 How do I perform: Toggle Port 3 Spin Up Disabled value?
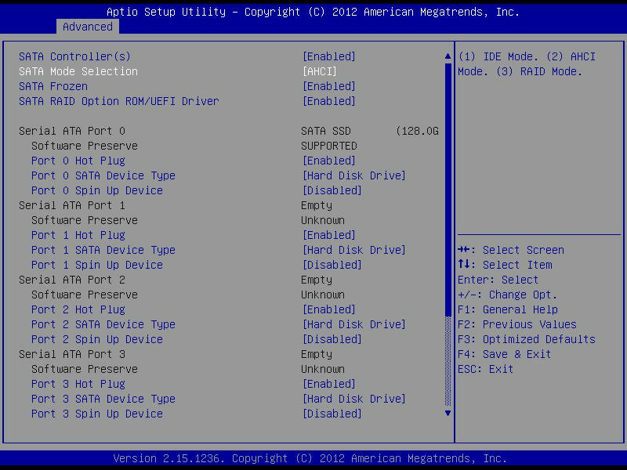[332, 414]
